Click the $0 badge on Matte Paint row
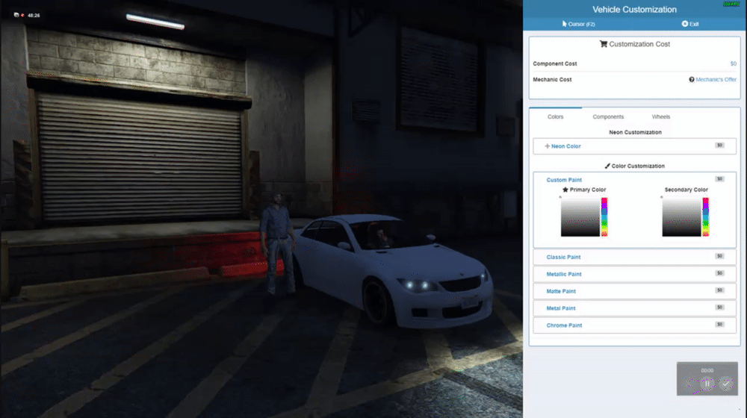The image size is (747, 418). [x=720, y=290]
